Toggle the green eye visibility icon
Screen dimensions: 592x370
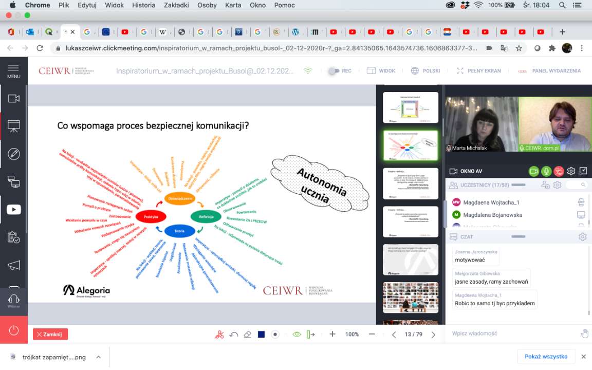[x=297, y=335]
